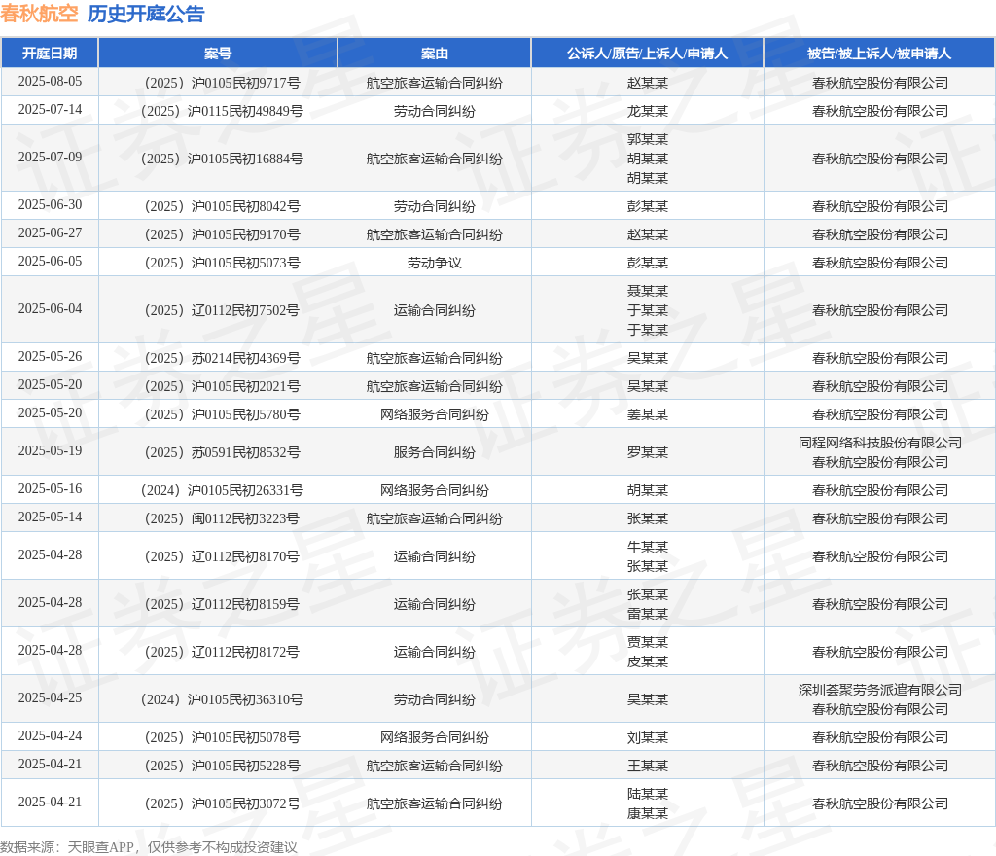
Task: Click the date cell 2025-05-14
Action: 50,517
